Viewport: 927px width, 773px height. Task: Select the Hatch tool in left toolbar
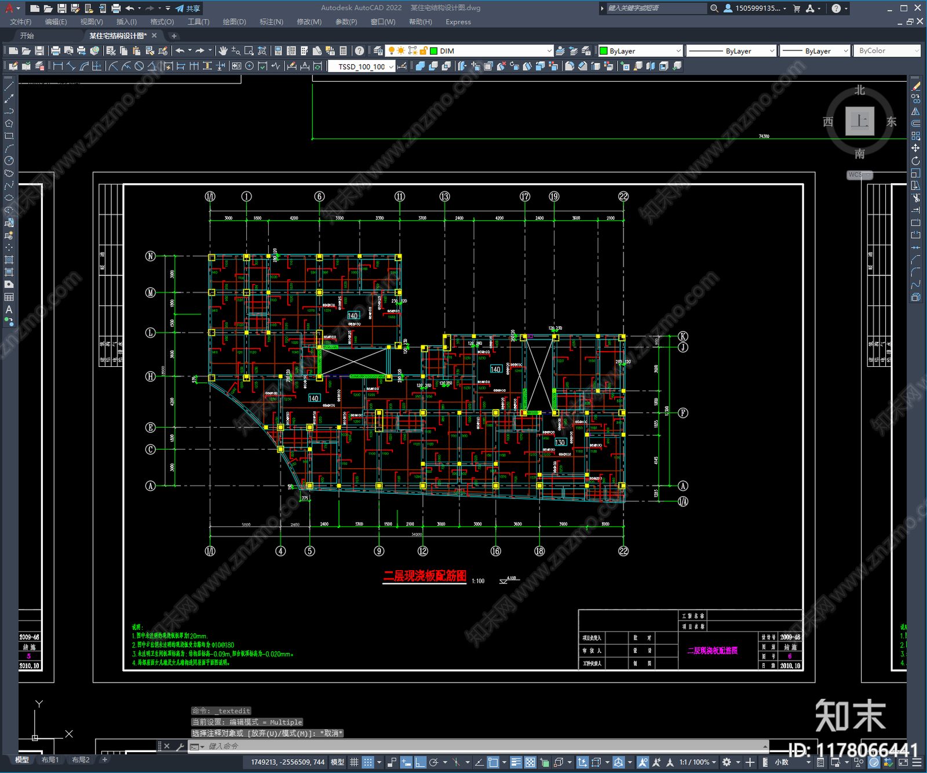pos(9,260)
